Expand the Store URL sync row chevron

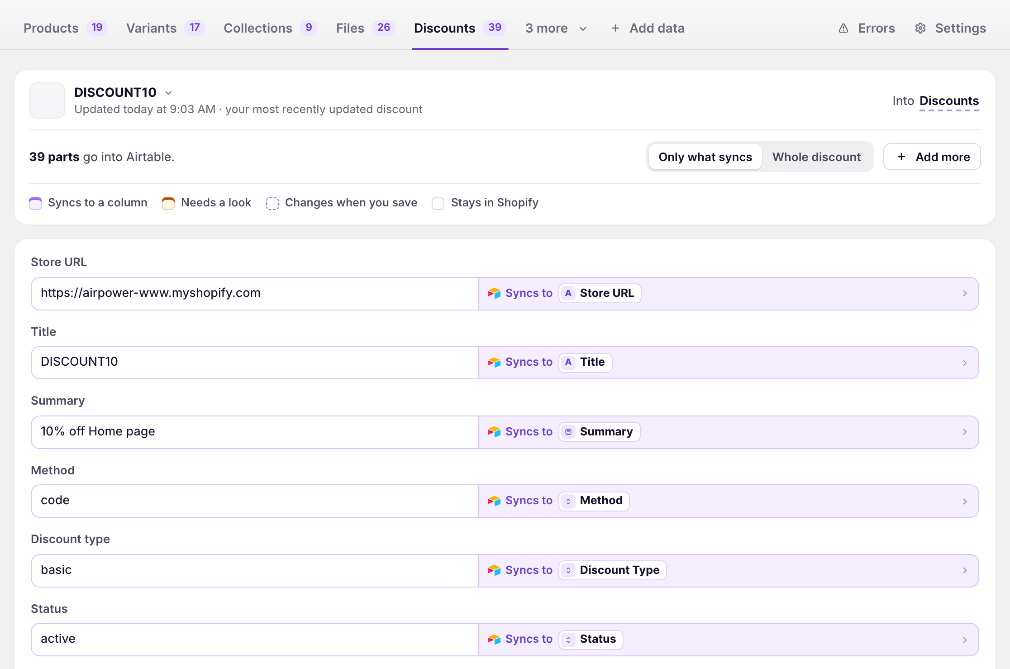coord(965,293)
